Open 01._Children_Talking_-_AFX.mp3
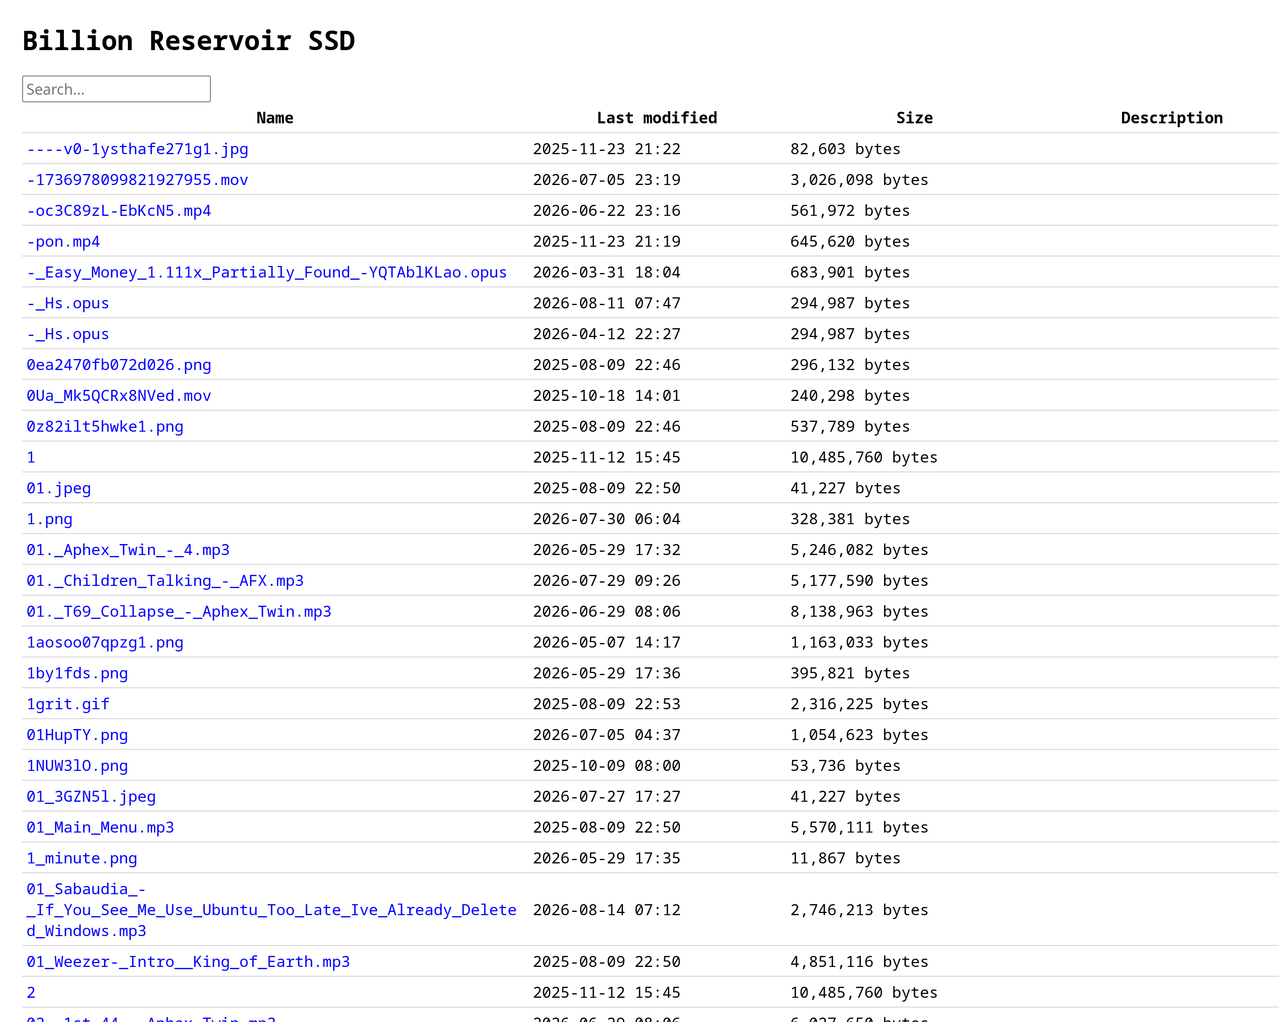 coord(165,581)
